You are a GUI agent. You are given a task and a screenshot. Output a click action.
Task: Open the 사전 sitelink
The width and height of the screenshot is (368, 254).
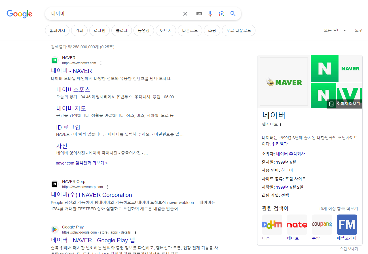click(62, 146)
